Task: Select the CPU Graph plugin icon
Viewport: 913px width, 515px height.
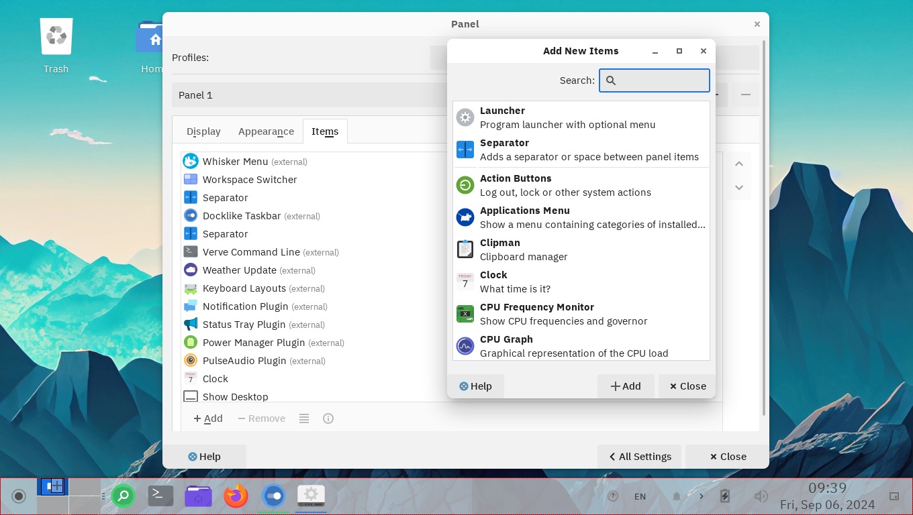Action: click(x=465, y=346)
